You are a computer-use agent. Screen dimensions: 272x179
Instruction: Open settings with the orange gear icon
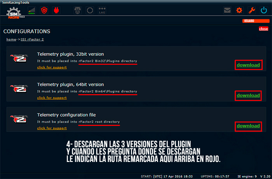tap(239, 10)
